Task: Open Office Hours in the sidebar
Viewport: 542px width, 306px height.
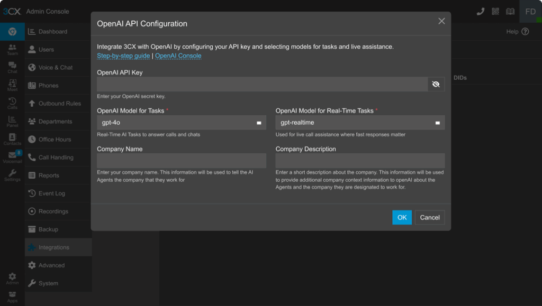Action: (x=55, y=140)
